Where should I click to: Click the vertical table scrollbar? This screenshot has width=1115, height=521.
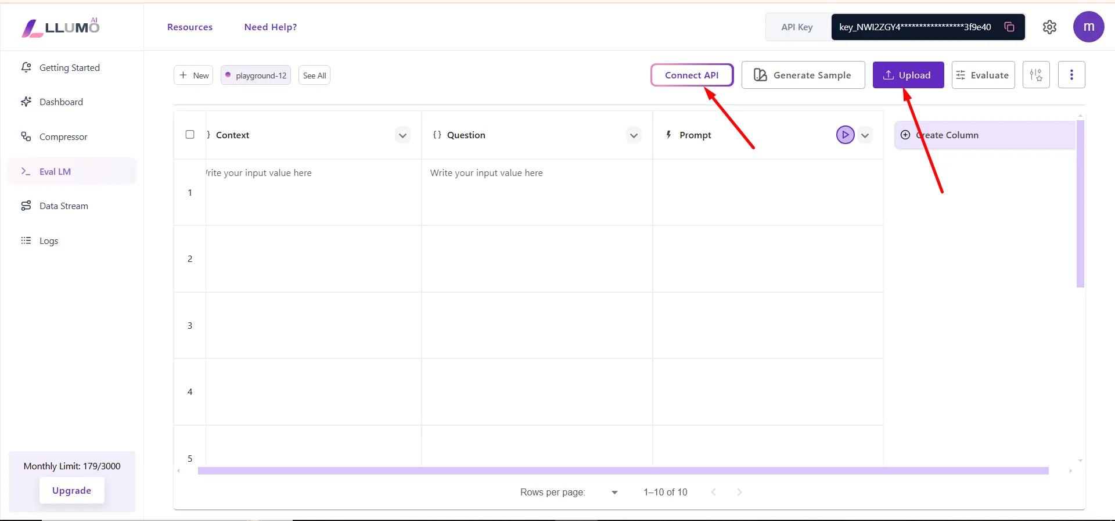click(x=1080, y=203)
